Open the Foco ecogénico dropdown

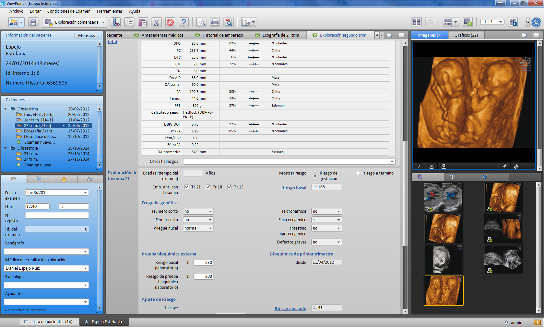pyautogui.click(x=326, y=220)
